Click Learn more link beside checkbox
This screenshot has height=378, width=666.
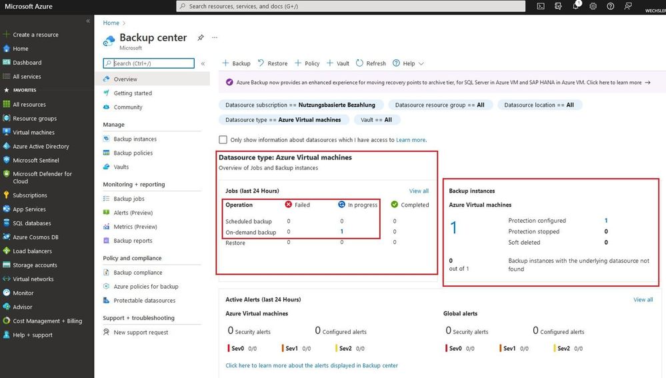coord(411,140)
